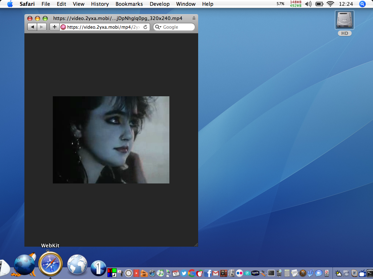Go back with Safari's back arrow
373x279 pixels.
pyautogui.click(x=32, y=27)
